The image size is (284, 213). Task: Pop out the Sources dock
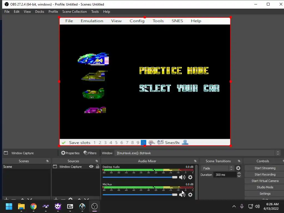click(97, 161)
